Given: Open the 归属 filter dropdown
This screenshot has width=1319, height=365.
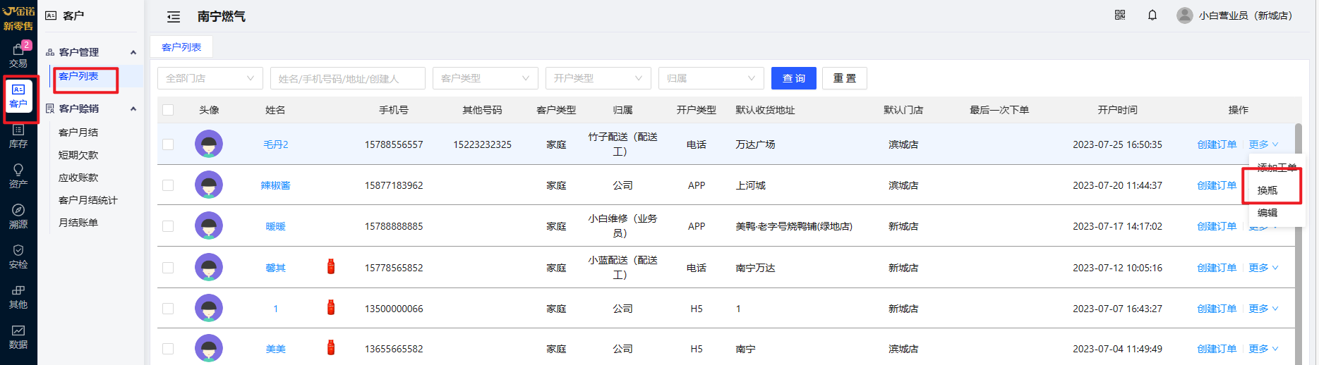Looking at the screenshot, I should click(711, 78).
